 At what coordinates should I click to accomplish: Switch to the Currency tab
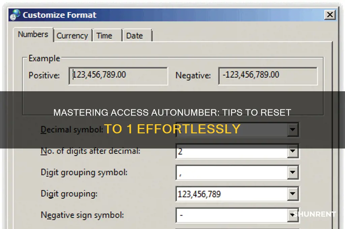click(72, 35)
